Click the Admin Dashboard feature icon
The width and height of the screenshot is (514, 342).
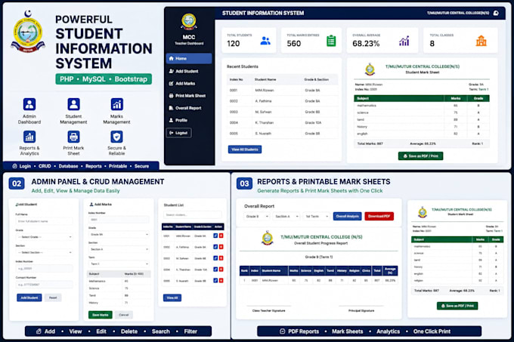point(29,104)
